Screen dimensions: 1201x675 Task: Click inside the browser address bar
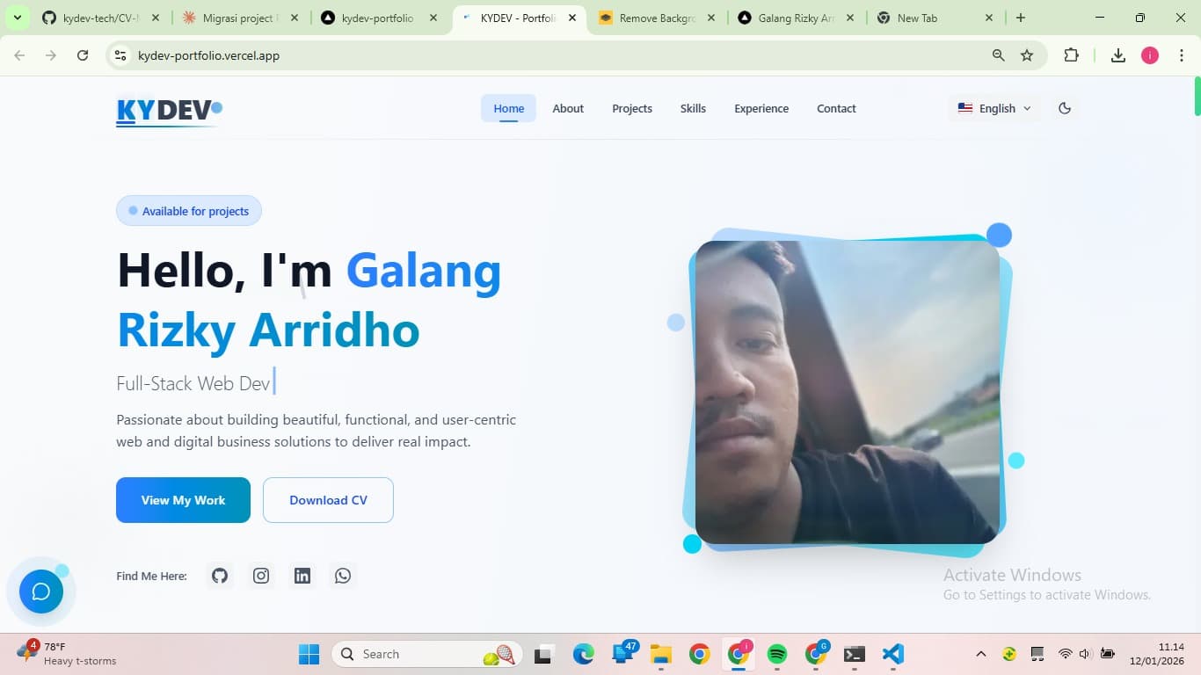point(352,54)
